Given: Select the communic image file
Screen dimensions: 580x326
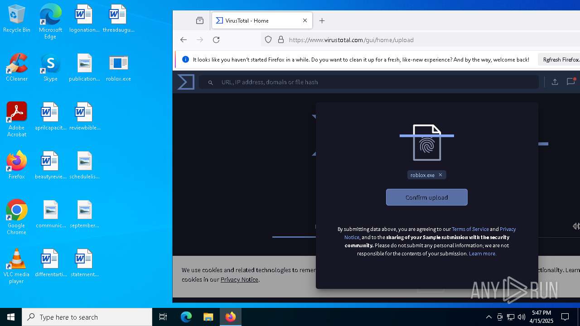Looking at the screenshot, I should click(x=50, y=215).
